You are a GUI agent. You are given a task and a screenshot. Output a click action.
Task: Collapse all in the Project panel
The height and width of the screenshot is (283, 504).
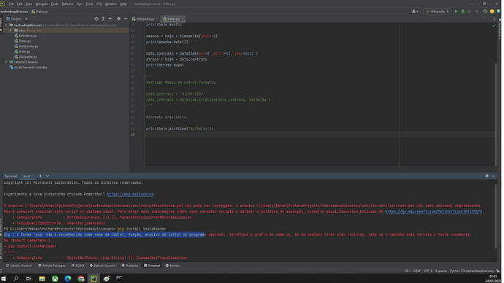coord(110,19)
